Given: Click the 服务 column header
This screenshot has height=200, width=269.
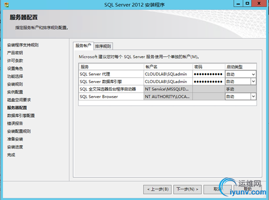Looking at the screenshot, I should 111,67.
